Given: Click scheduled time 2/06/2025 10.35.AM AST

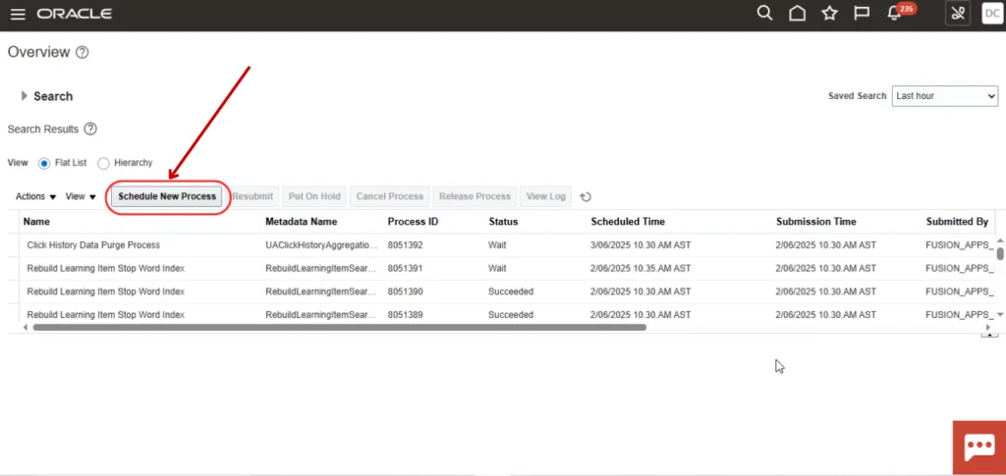Looking at the screenshot, I should pos(641,269).
